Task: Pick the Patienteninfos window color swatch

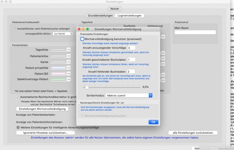Action: coord(58,56)
